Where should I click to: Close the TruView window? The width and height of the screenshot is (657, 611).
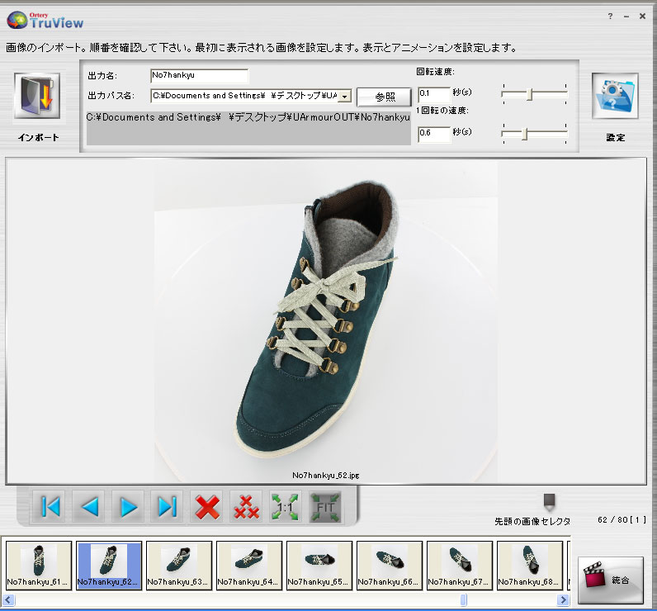coord(642,17)
